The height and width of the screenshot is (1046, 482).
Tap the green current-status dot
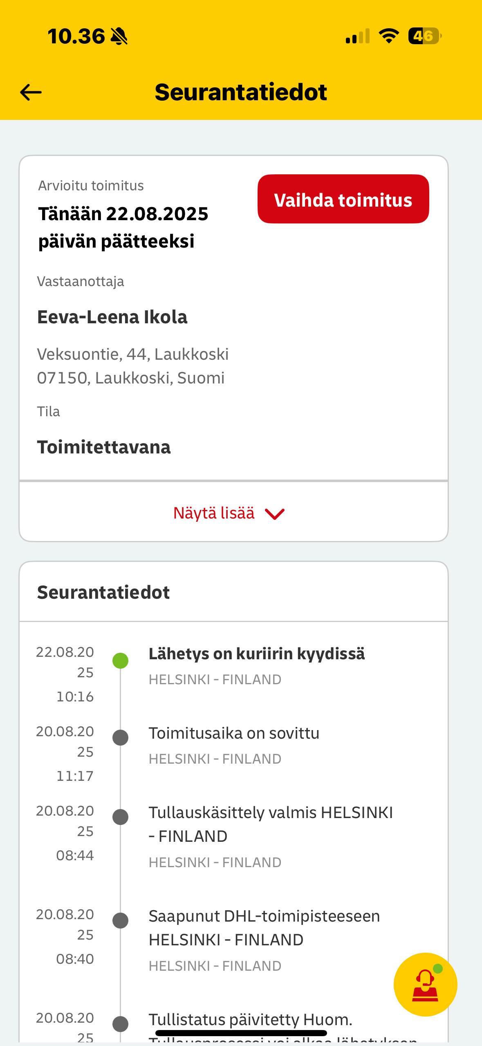(x=121, y=661)
